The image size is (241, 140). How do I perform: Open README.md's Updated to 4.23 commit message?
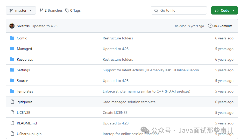pyautogui.click(x=116, y=123)
